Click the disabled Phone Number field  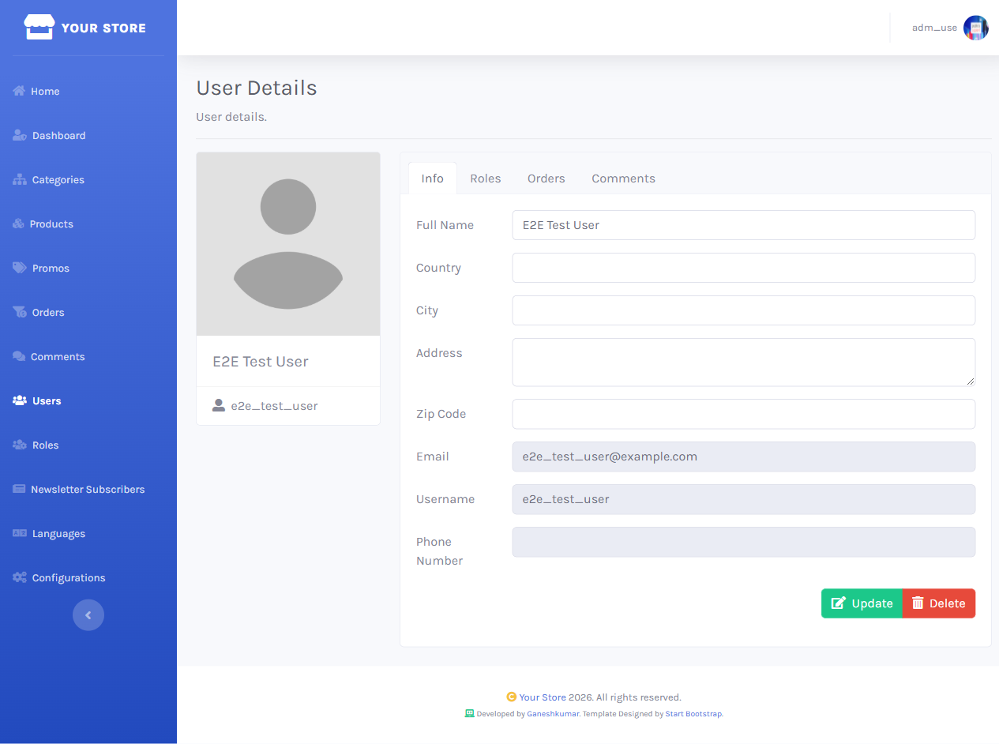[x=743, y=542]
